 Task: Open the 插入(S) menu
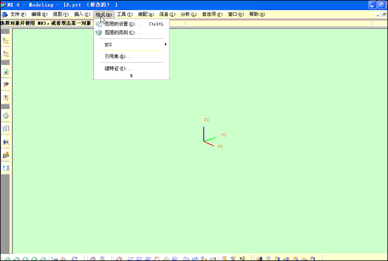pyautogui.click(x=82, y=14)
